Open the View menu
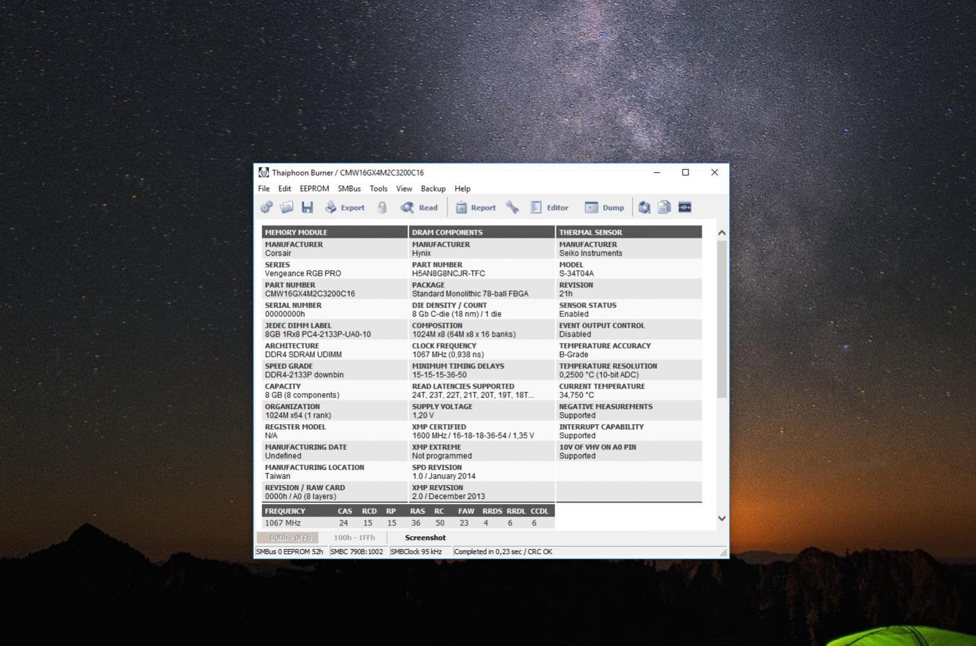976x646 pixels. 404,188
